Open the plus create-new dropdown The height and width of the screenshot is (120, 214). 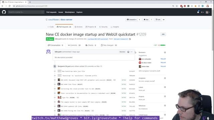coord(202,12)
